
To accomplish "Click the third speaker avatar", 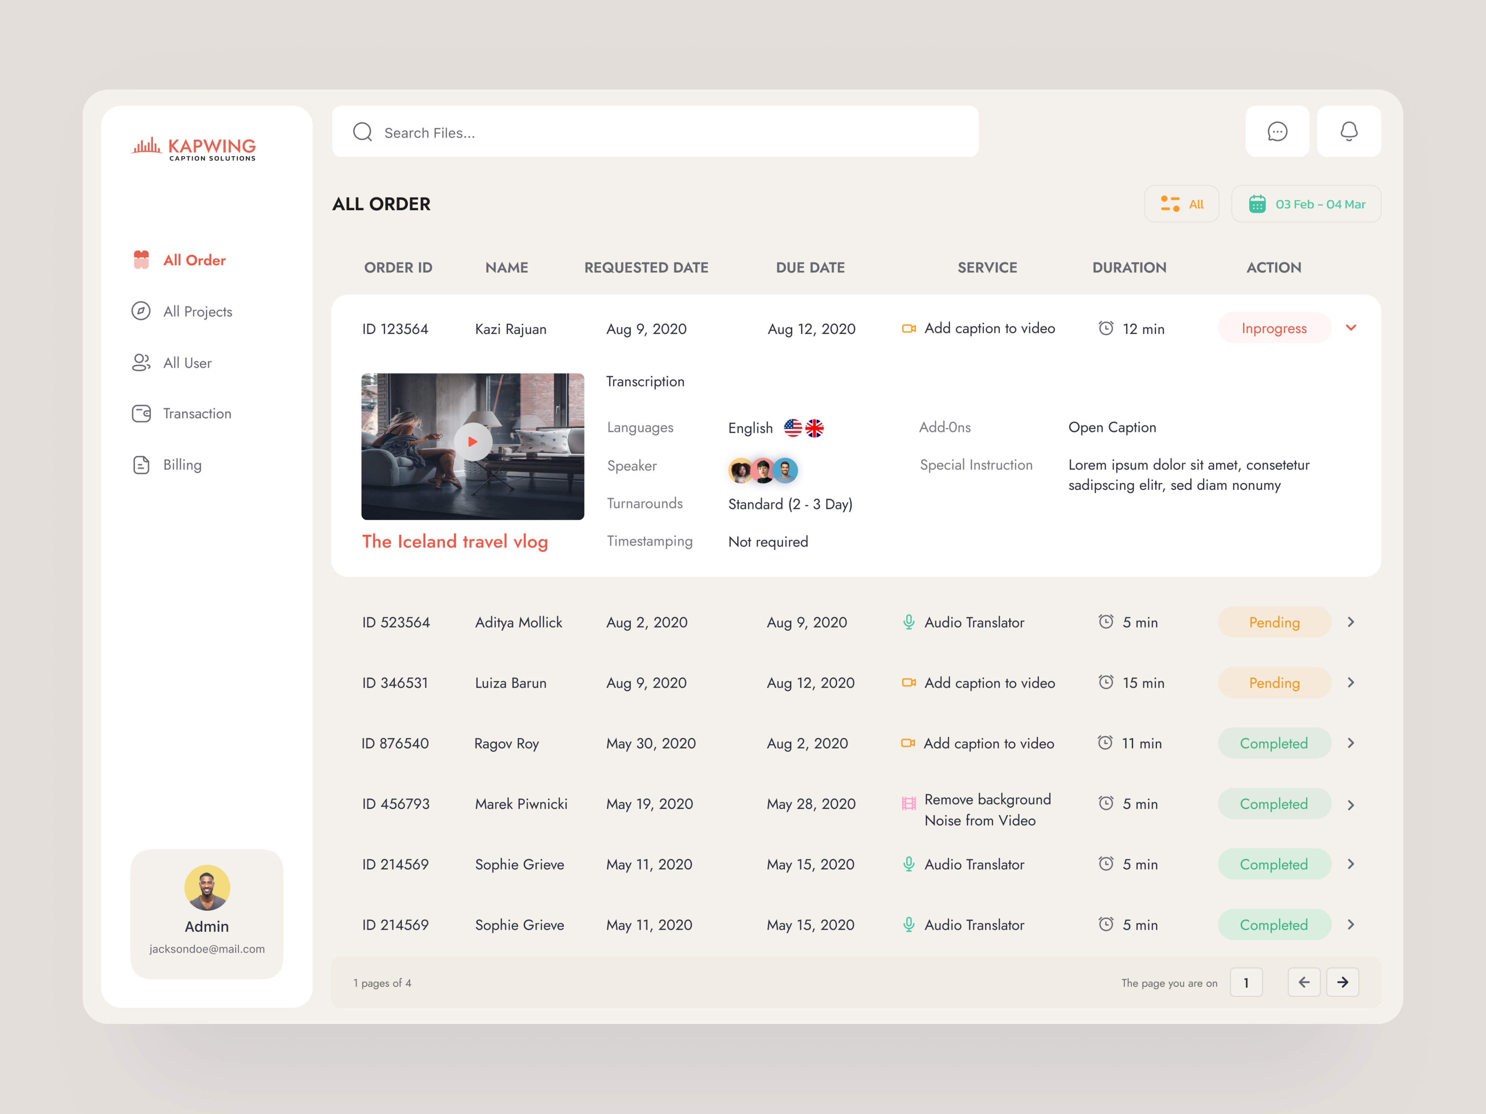I will pos(785,471).
